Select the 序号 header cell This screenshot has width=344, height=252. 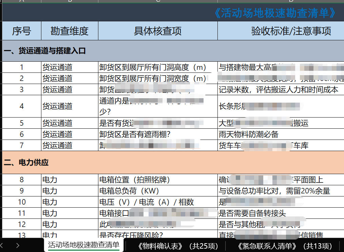tap(21, 31)
